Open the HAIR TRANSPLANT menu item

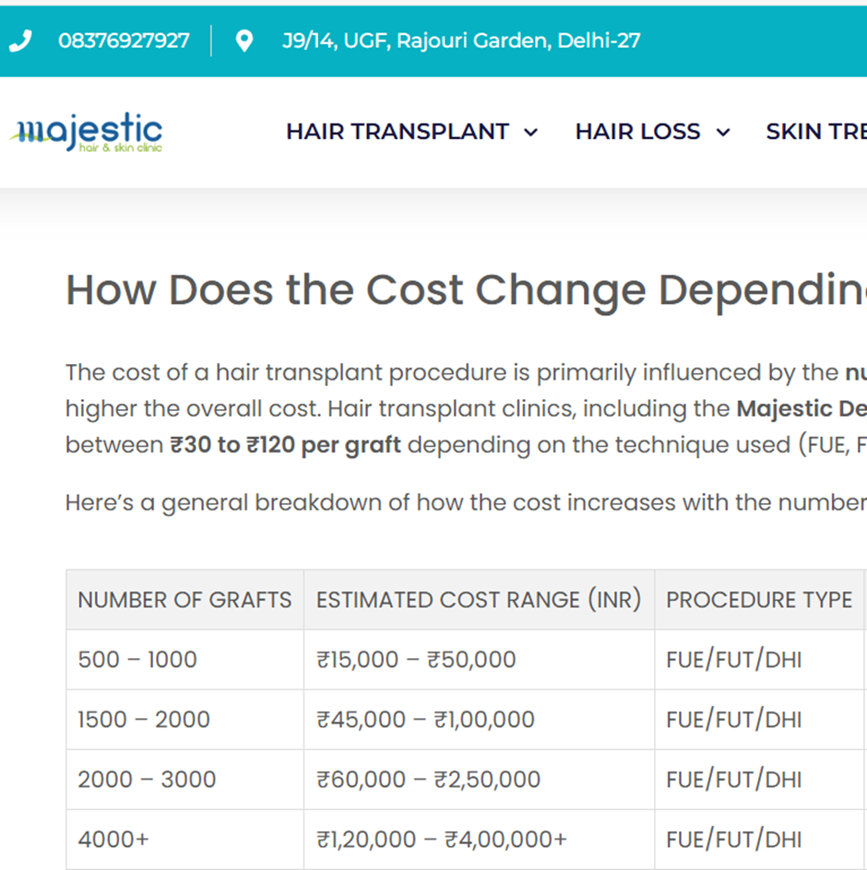coord(398,132)
